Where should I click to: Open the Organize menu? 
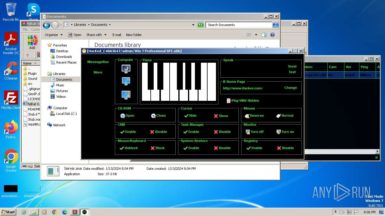point(54,35)
